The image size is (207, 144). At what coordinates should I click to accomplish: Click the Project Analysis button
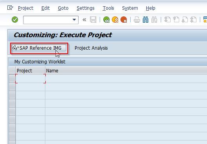(x=91, y=48)
